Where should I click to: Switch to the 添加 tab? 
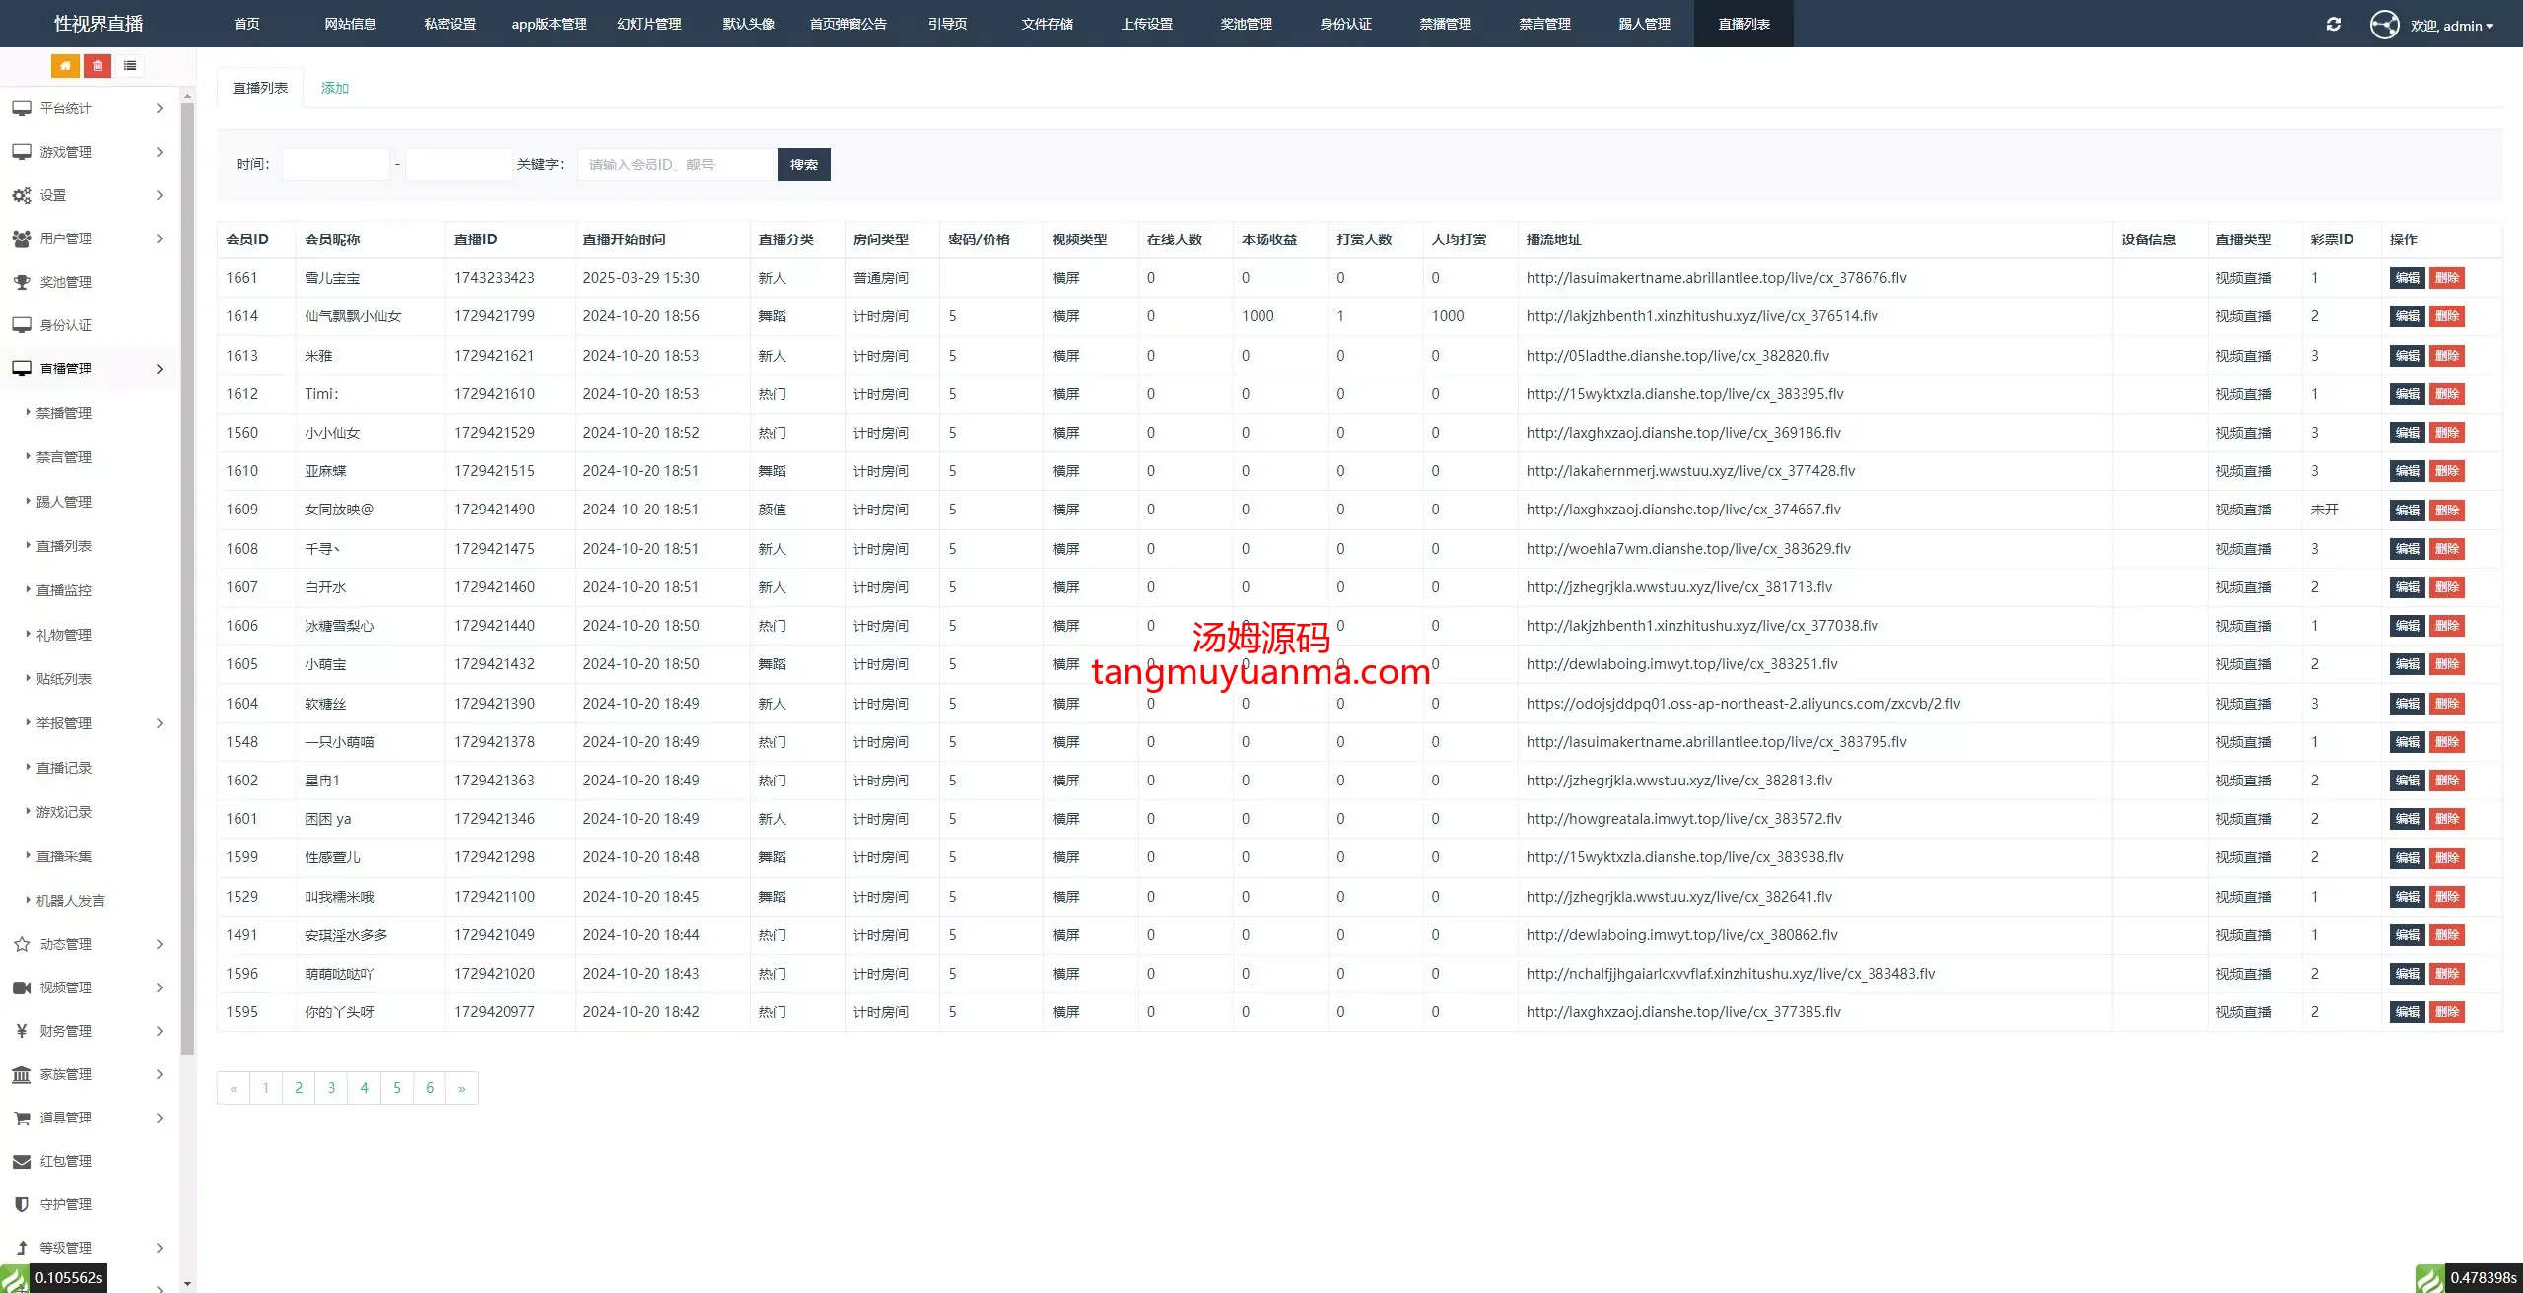[x=335, y=88]
